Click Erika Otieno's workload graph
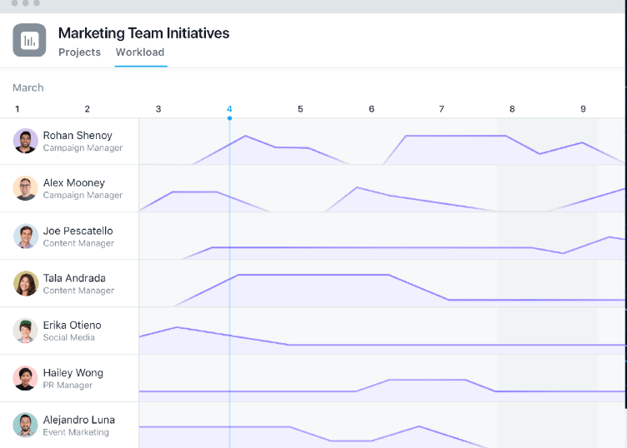 (382, 331)
